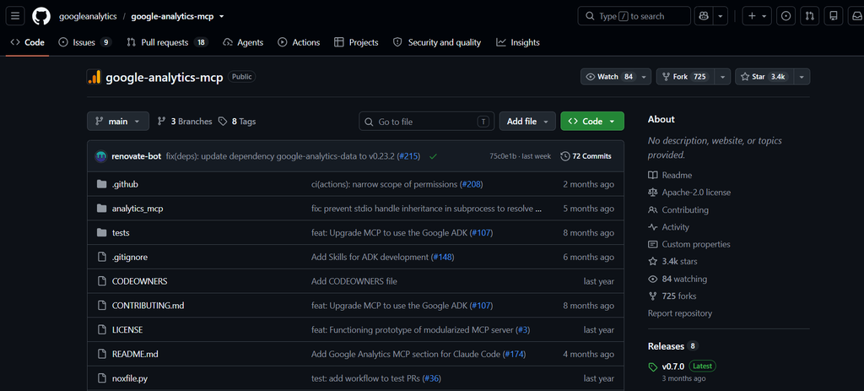This screenshot has height=391, width=864.
Task: Open commit hash 75c0e1b
Action: [503, 156]
